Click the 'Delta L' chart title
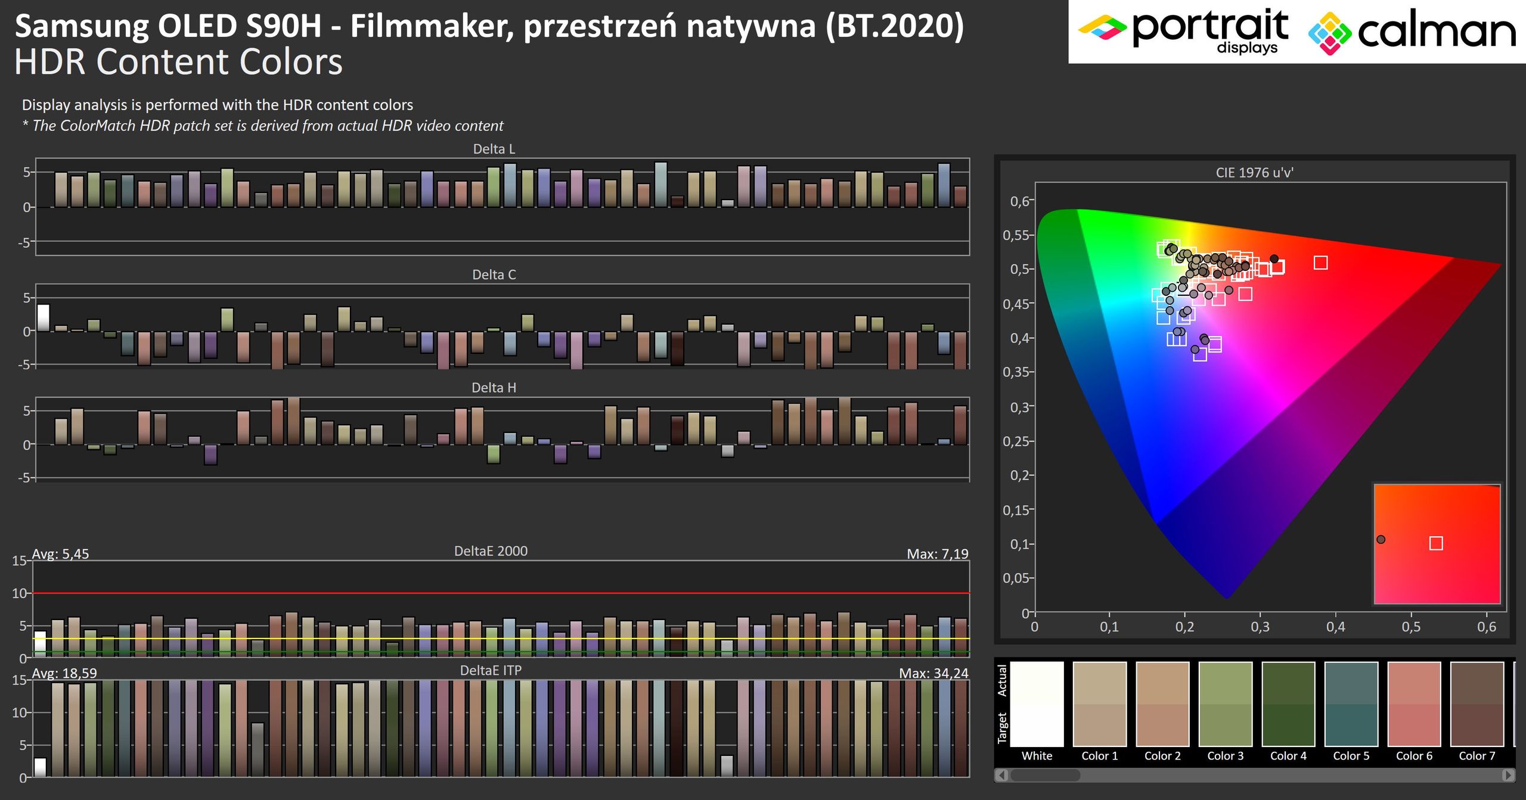This screenshot has height=800, width=1526. (494, 149)
